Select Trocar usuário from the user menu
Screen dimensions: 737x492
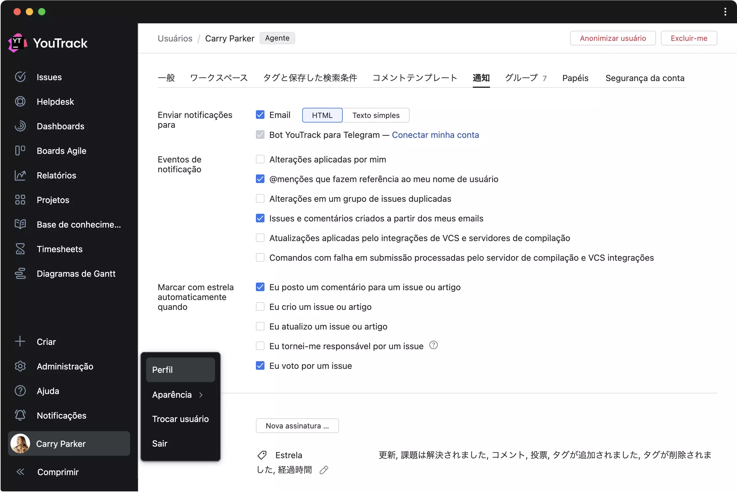point(180,419)
